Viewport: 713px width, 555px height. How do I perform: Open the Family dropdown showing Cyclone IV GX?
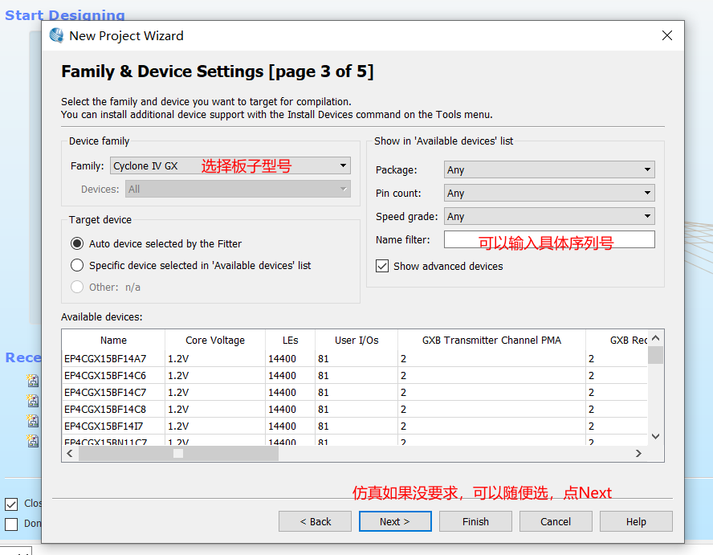point(230,165)
